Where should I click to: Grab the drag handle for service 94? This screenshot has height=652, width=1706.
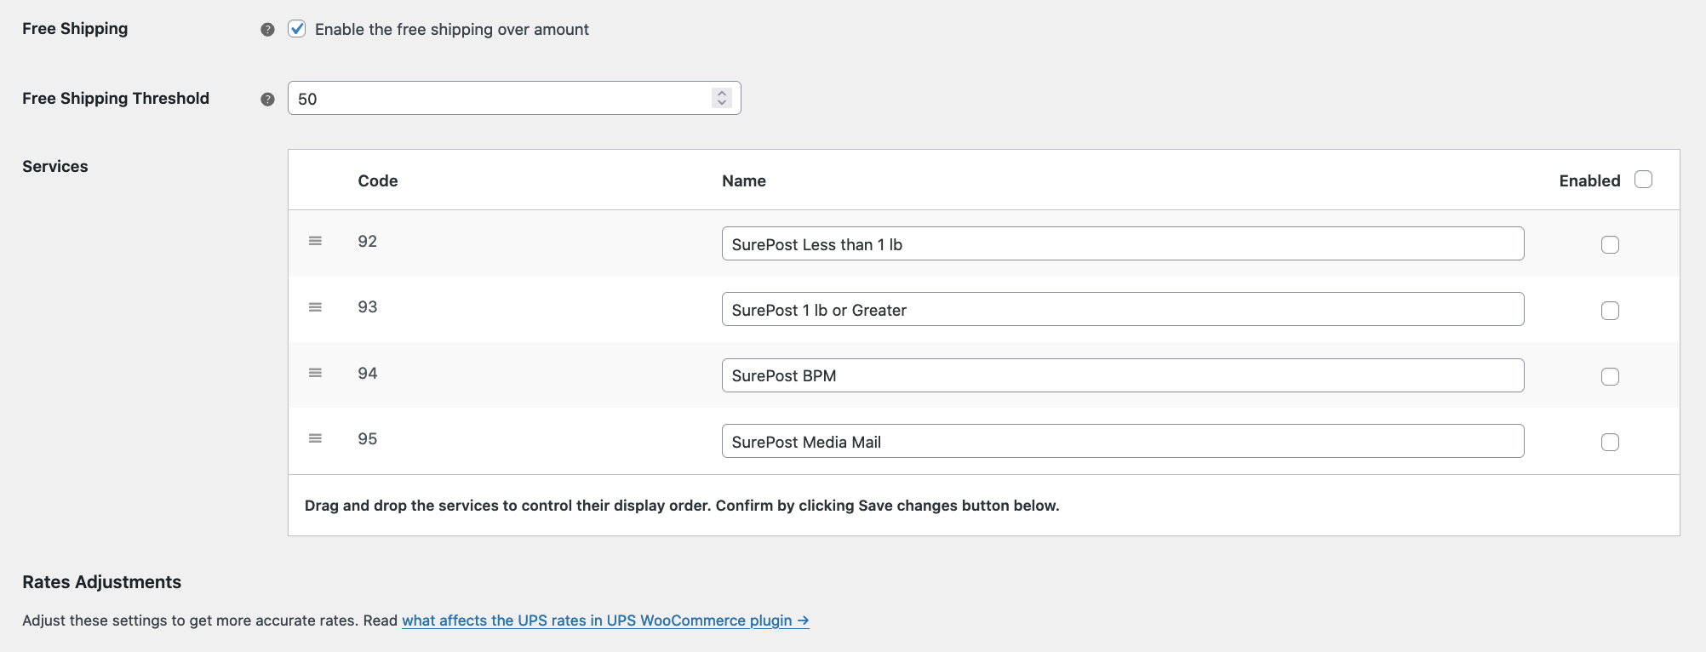(x=315, y=373)
